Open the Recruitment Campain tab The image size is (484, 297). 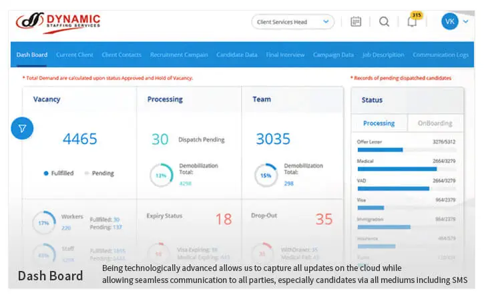179,55
